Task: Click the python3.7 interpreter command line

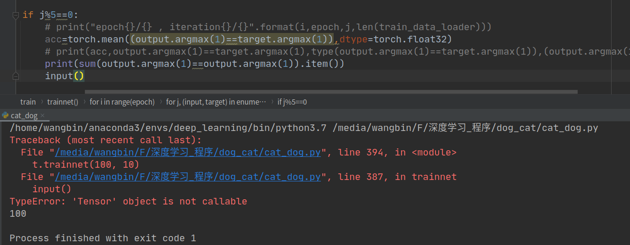Action: coord(304,128)
